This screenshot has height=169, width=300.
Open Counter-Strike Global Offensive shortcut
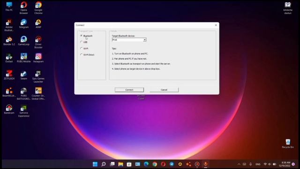pos(38,94)
